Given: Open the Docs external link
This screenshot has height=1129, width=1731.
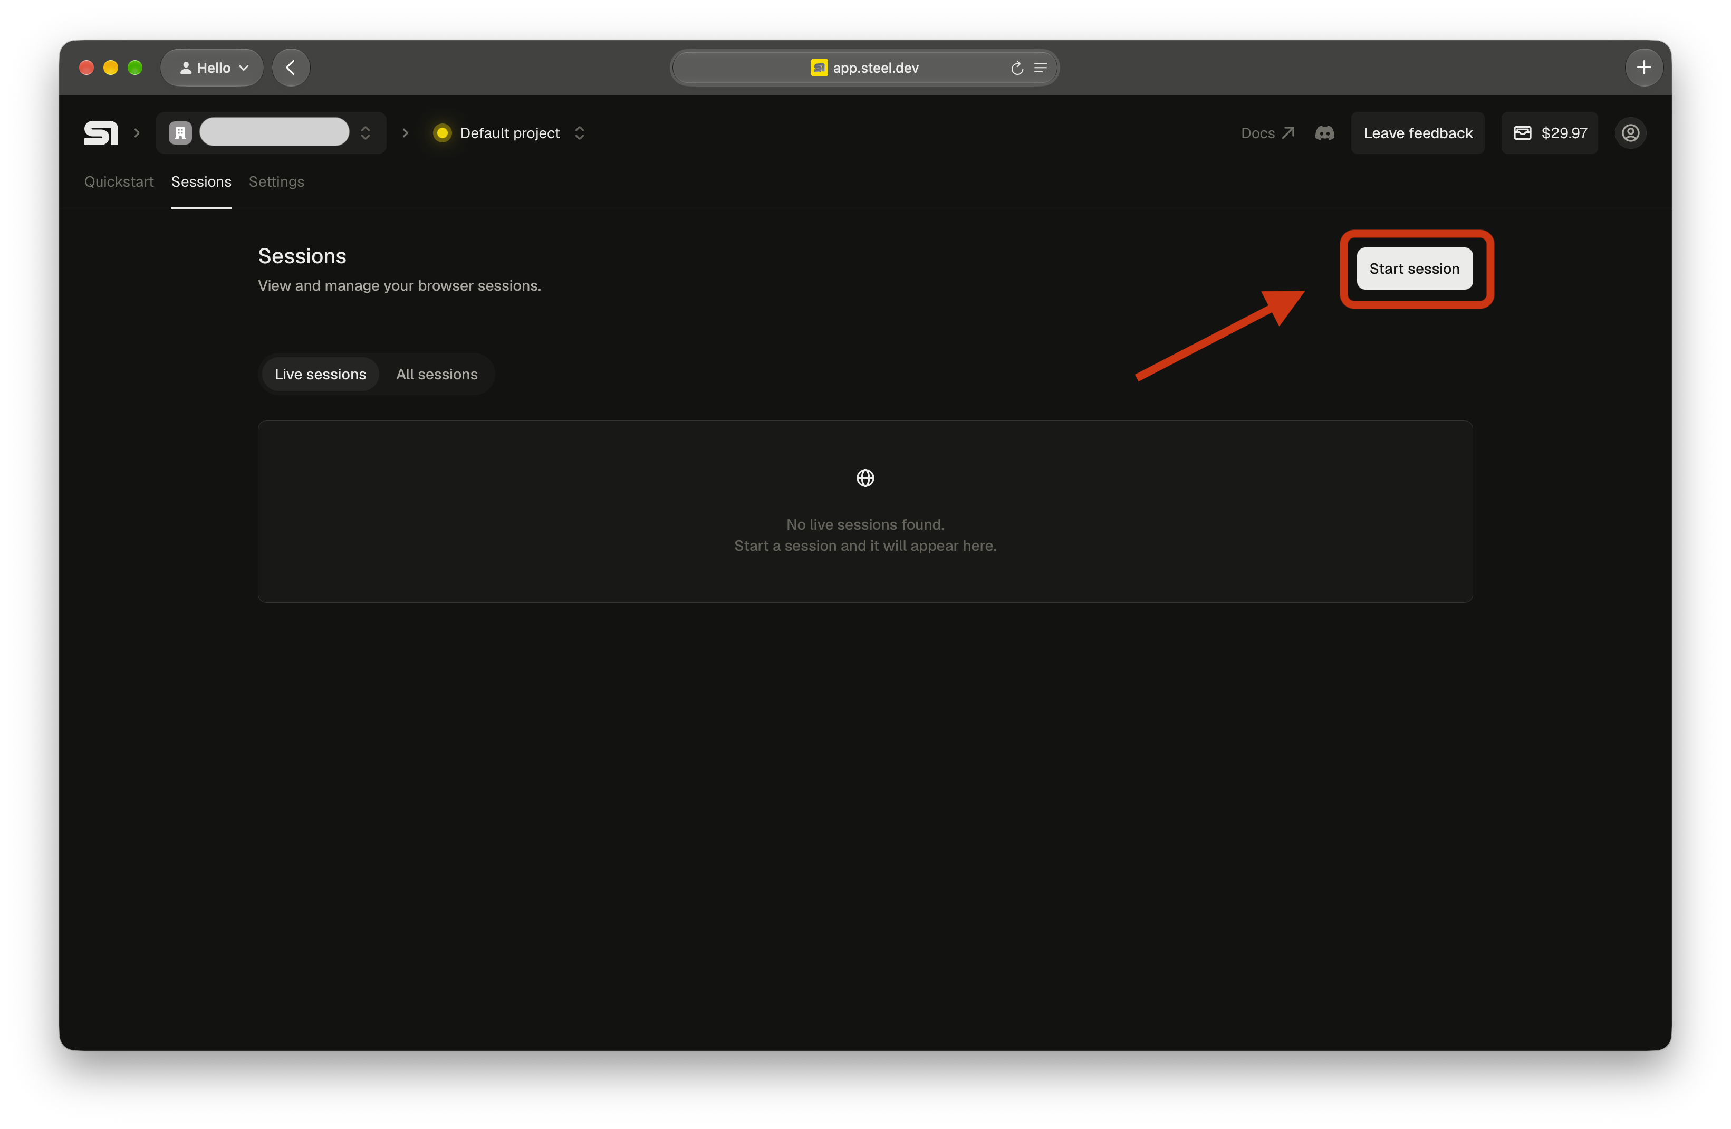Looking at the screenshot, I should pyautogui.click(x=1268, y=133).
